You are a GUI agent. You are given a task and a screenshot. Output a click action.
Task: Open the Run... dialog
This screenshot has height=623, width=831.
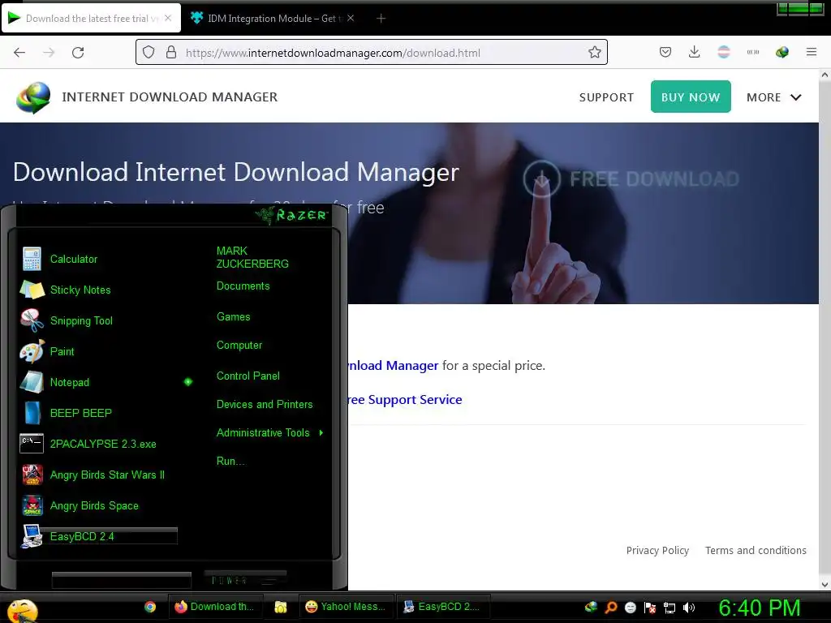[230, 461]
